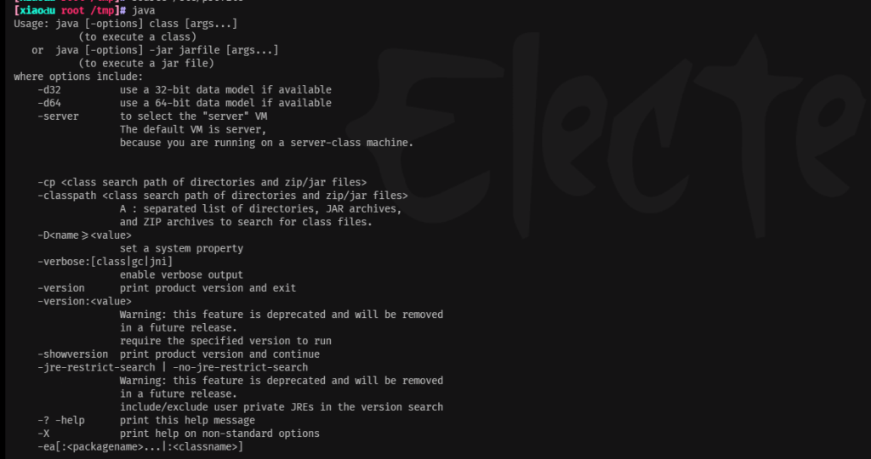This screenshot has height=459, width=871.
Task: Click the '-classpath' option text
Action: 67,195
